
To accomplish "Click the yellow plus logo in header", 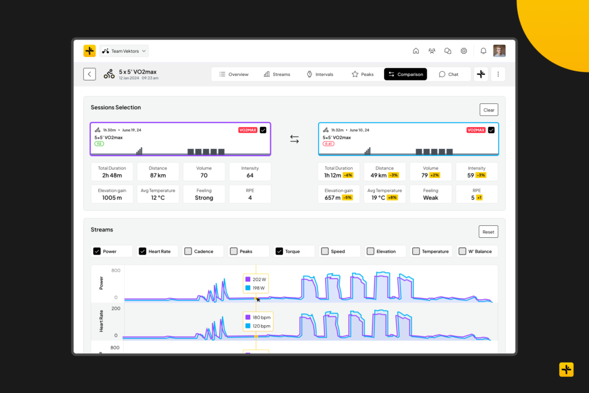I will pos(89,51).
